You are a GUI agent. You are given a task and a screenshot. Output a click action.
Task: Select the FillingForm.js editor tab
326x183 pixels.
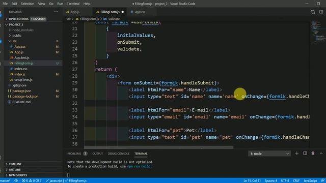(110, 12)
